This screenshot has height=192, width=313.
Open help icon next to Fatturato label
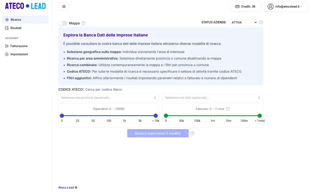tap(228, 109)
